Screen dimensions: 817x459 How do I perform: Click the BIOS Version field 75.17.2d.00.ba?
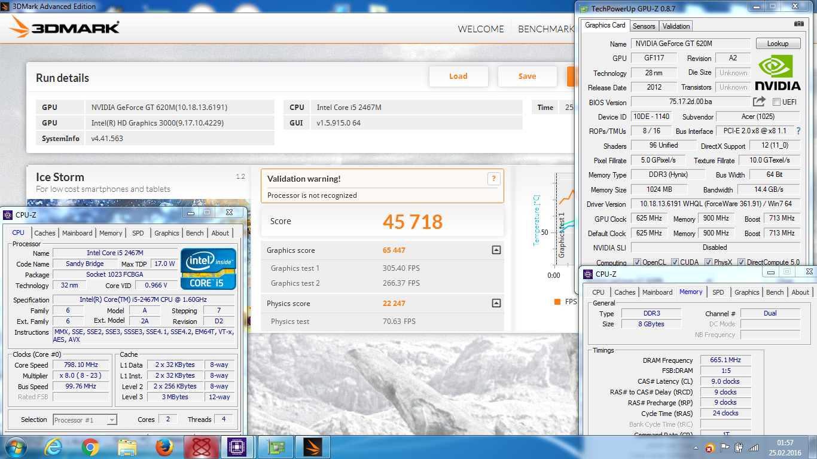pos(690,102)
